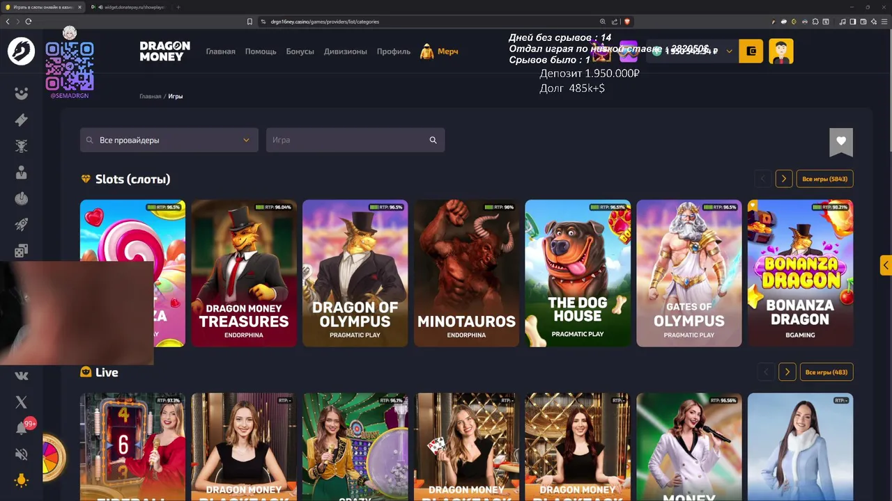The width and height of the screenshot is (892, 501).
Task: Spin the fortune wheel icon
Action: [53, 458]
